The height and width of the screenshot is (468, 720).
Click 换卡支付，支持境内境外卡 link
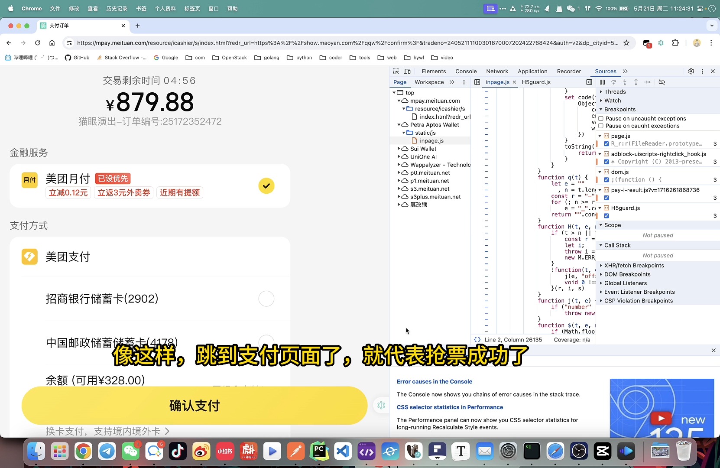click(x=107, y=432)
